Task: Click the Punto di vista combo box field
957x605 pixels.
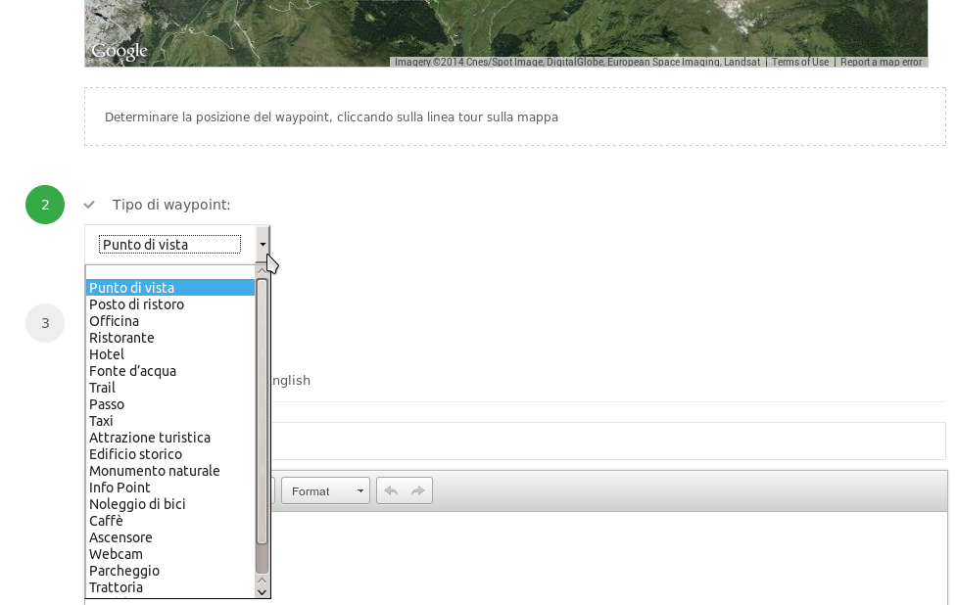Action: (169, 244)
